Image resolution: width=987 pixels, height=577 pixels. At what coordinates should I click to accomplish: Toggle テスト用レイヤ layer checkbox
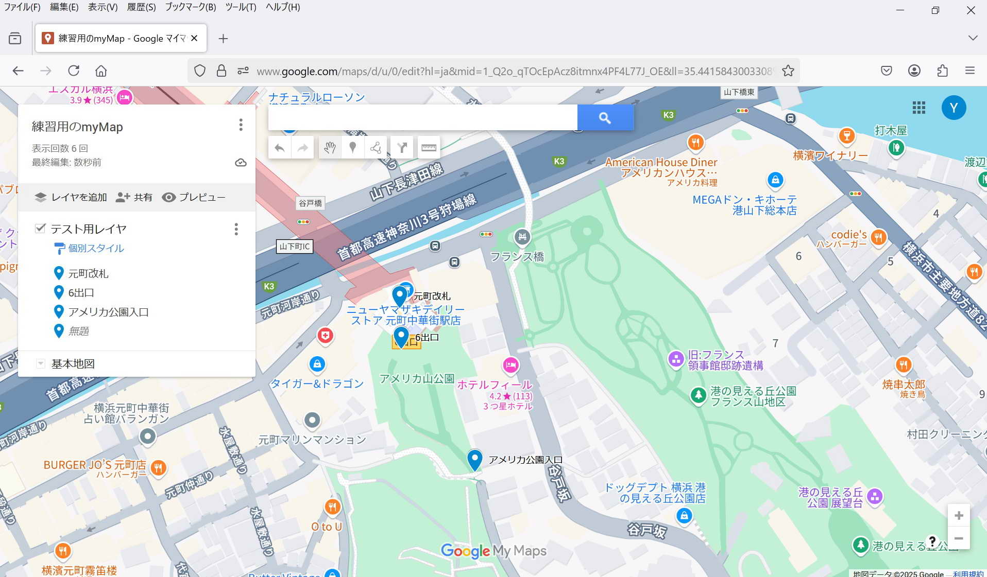pos(40,228)
